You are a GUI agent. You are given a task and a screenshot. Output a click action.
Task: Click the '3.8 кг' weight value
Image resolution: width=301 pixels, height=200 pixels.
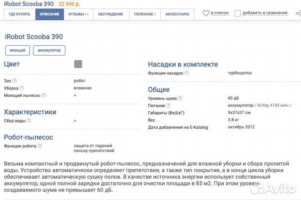tap(233, 120)
